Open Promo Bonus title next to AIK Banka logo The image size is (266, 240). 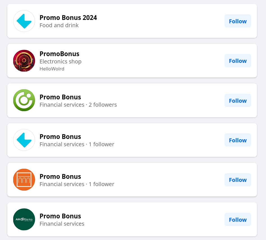pyautogui.click(x=60, y=216)
